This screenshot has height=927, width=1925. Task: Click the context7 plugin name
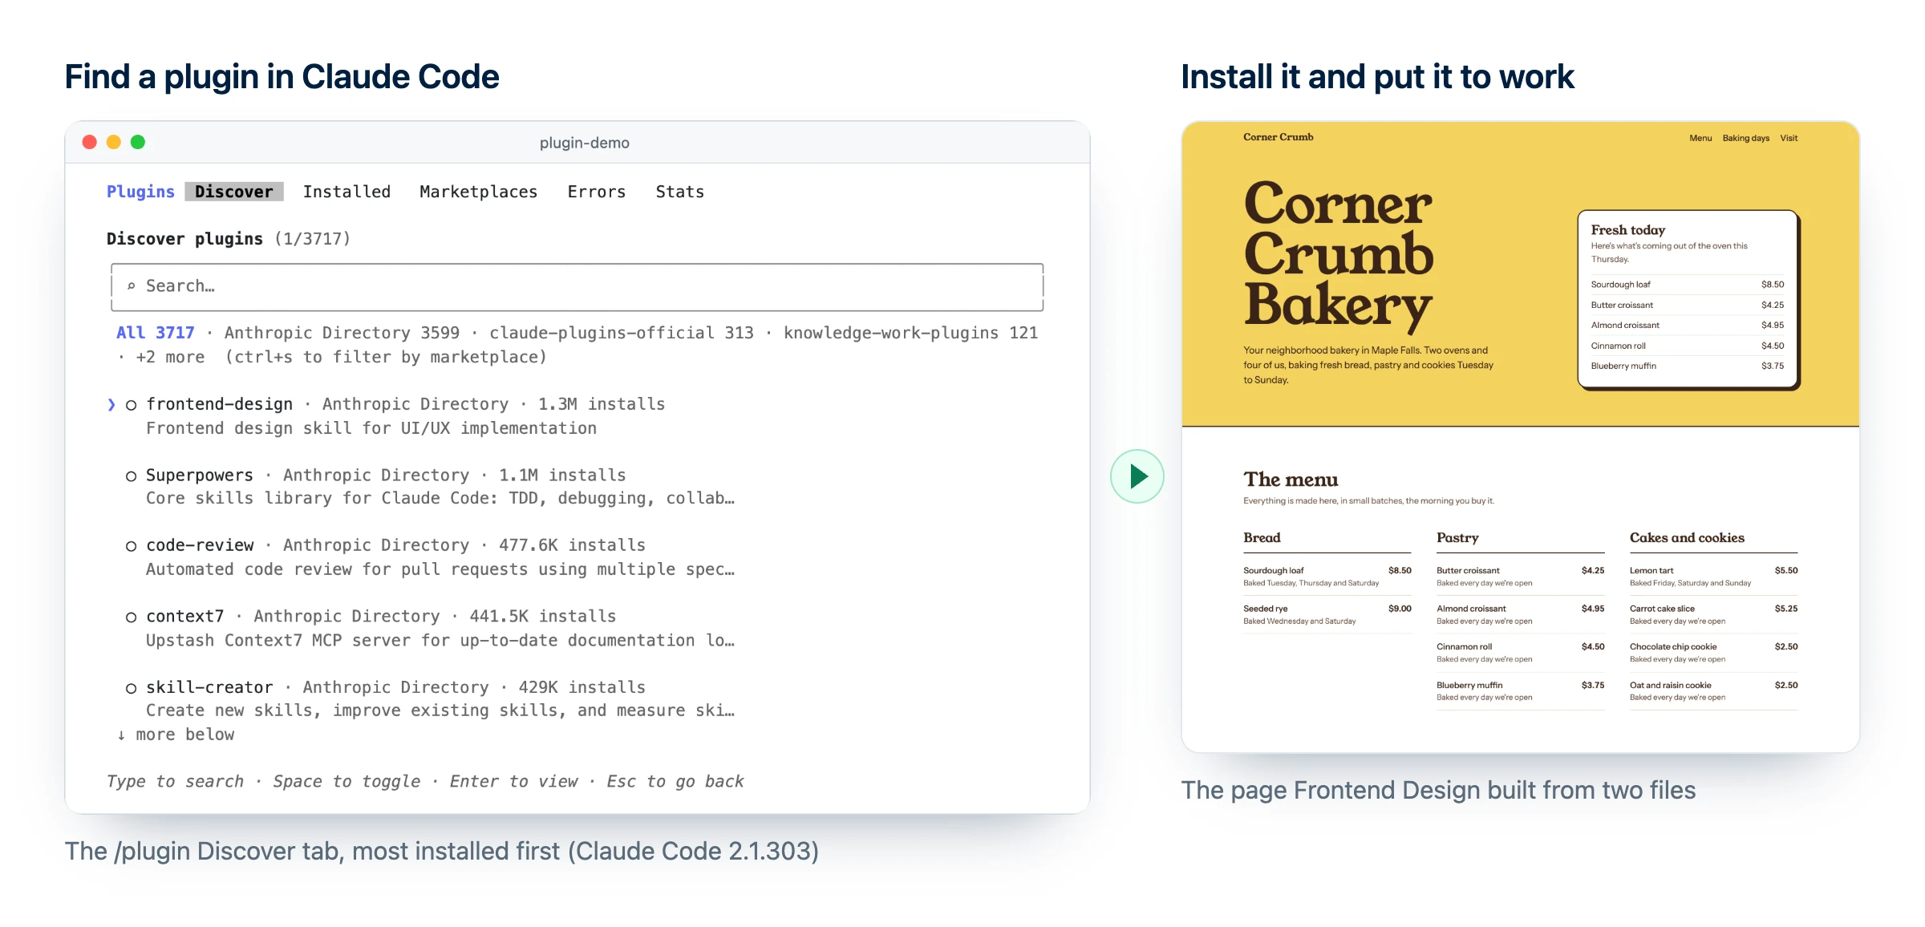click(x=185, y=617)
